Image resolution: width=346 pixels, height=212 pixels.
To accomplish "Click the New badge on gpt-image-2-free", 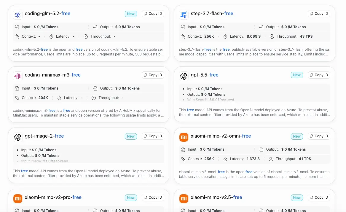I will (x=131, y=136).
